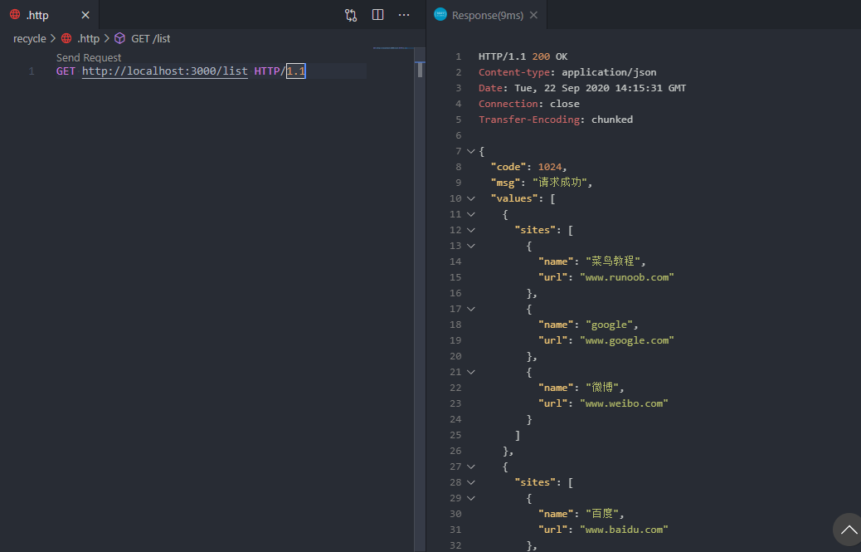Fold the weibo site object at line 21
This screenshot has width=861, height=552.
click(470, 372)
